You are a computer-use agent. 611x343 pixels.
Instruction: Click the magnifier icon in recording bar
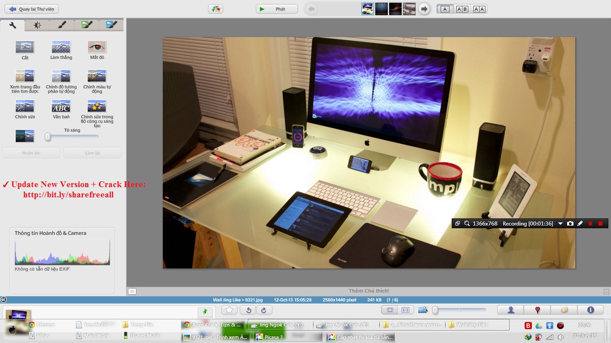467,223
